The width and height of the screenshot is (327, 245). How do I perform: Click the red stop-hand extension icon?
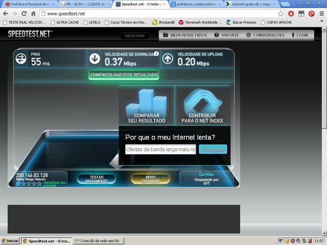291,14
